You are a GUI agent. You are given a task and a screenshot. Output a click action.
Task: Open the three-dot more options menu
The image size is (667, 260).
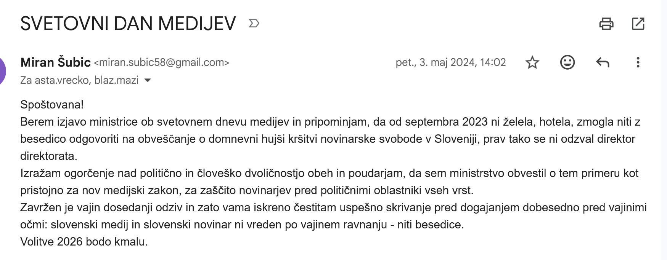(638, 62)
